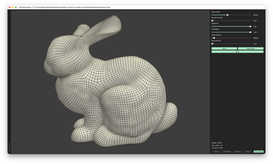The image size is (273, 164).
Task: Click the Vertices count text
Action: click(217, 148)
